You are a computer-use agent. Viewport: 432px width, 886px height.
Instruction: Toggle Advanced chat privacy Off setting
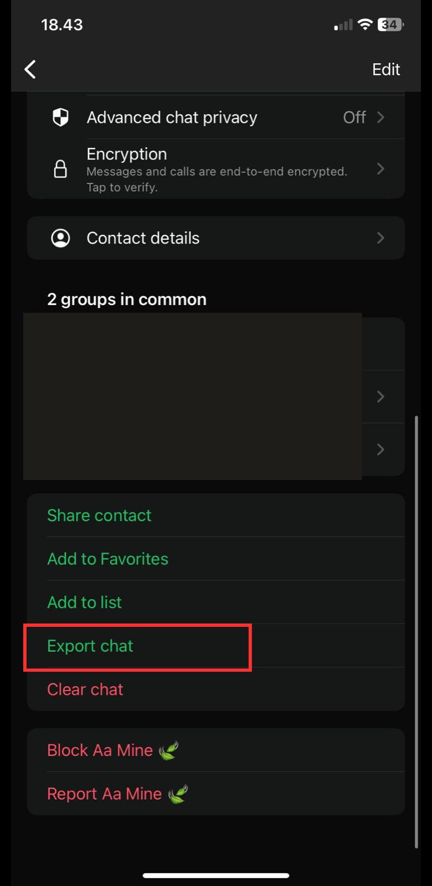[354, 117]
